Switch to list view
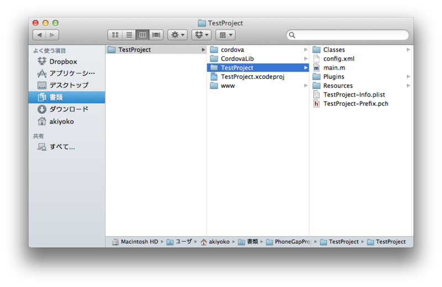The height and width of the screenshot is (287, 442). tap(129, 35)
